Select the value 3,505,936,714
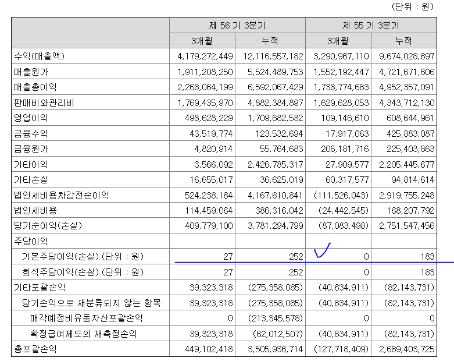This screenshot has width=454, height=361. tap(276, 349)
